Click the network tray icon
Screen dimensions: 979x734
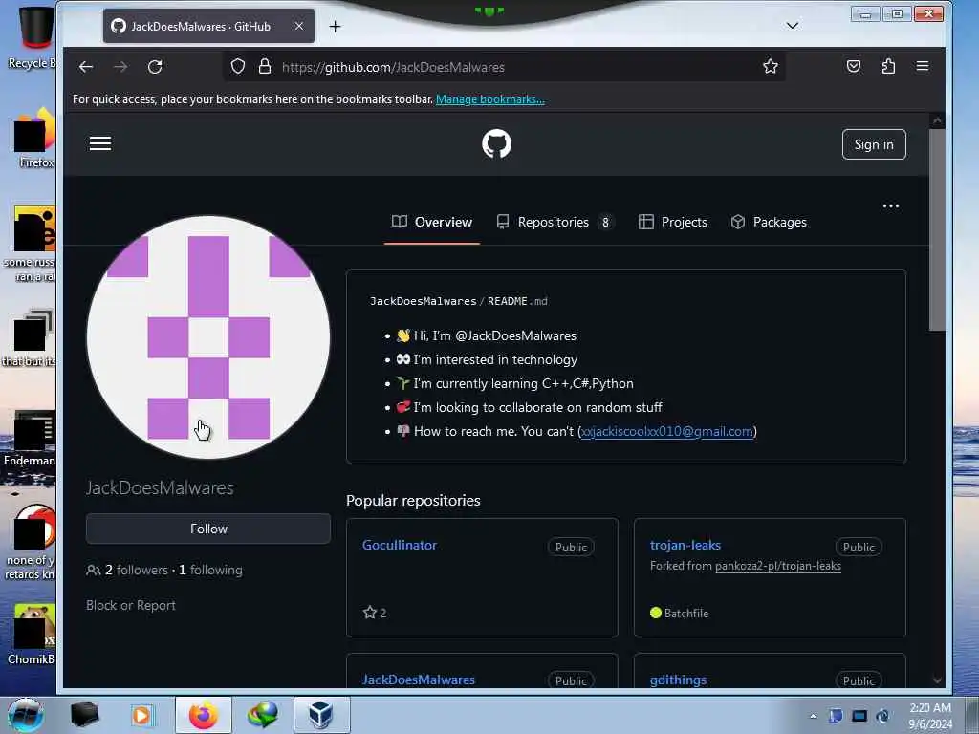[859, 716]
